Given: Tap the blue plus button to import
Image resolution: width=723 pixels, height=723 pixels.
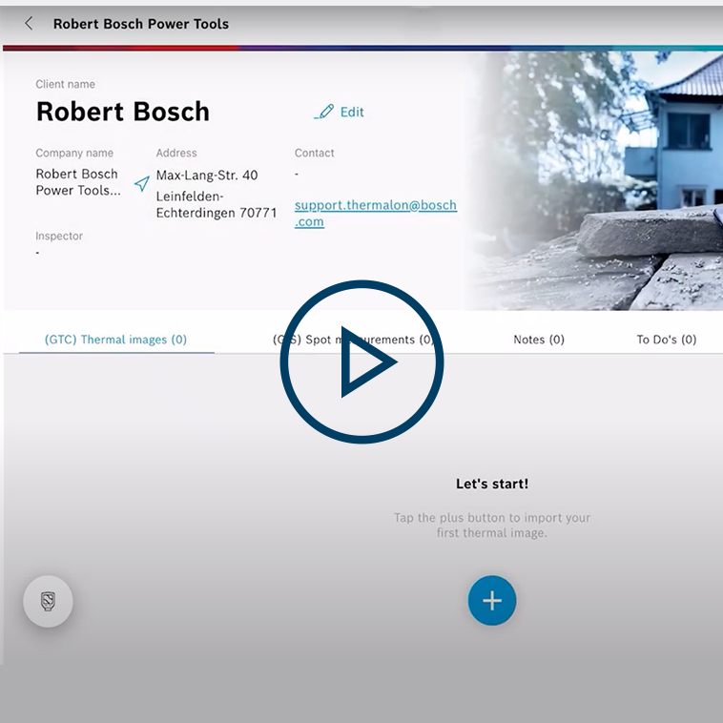Looking at the screenshot, I should point(492,600).
